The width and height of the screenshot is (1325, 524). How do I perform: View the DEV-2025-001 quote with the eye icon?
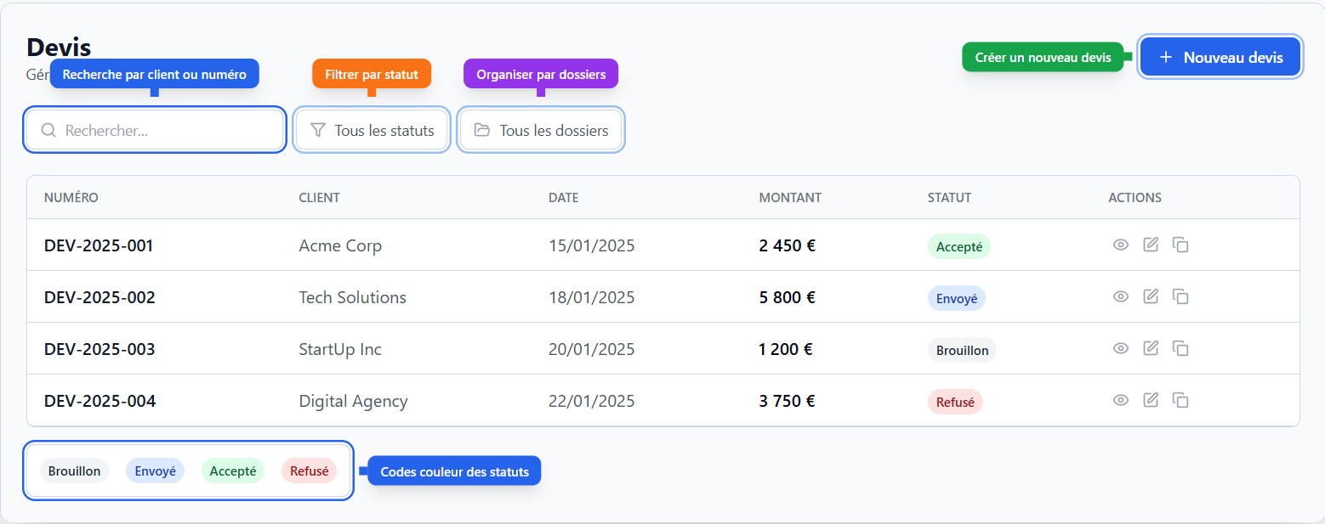1120,245
